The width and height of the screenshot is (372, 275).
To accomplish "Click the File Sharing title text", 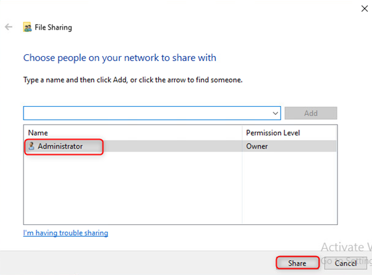I will (x=53, y=28).
